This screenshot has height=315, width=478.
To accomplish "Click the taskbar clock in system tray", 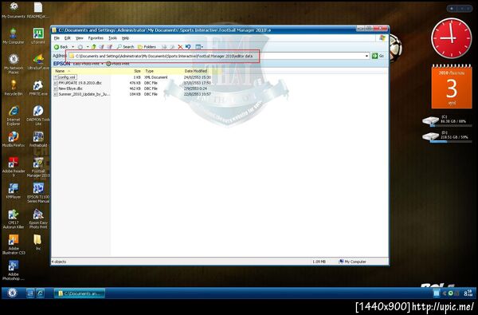I will coord(468,293).
